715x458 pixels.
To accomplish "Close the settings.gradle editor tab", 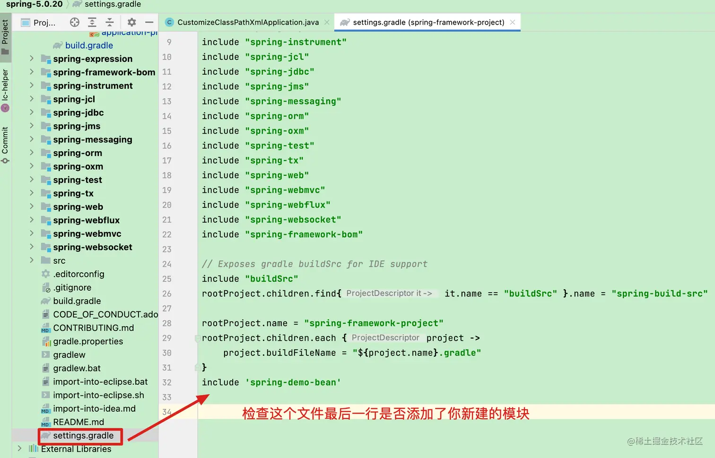I will coord(513,22).
